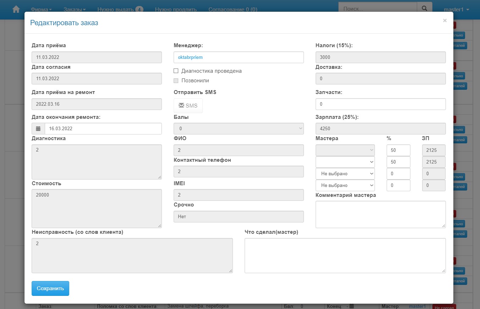Viewport: 480px width, 309px height.
Task: Edit the % field in the second Мастера row
Action: tap(398, 162)
